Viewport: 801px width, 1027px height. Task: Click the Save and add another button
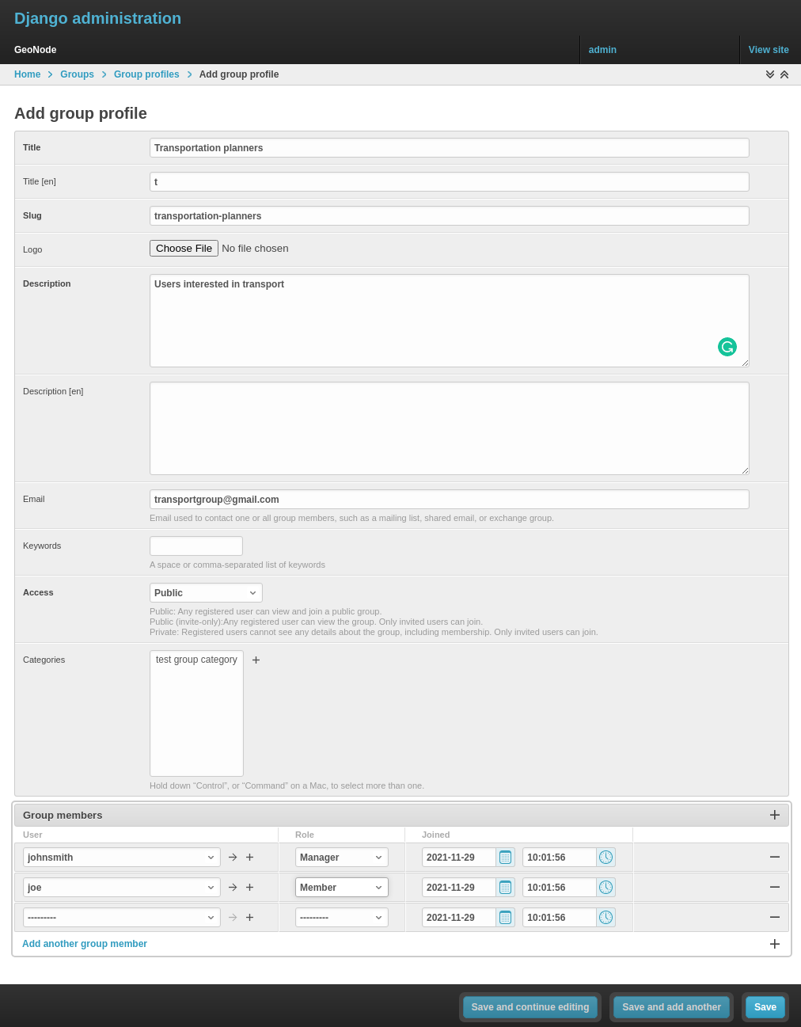click(x=670, y=1006)
